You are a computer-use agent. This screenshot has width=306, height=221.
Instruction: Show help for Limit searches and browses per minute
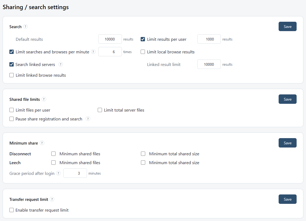click(x=93, y=52)
